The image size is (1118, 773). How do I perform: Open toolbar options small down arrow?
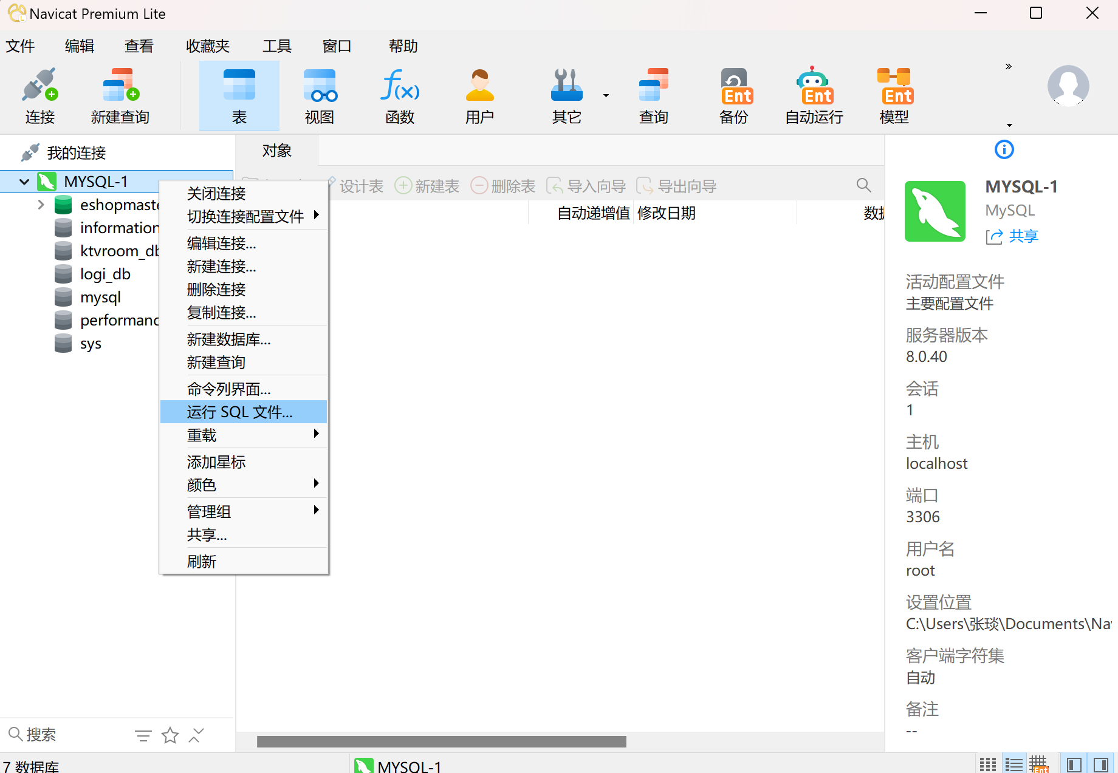(1009, 125)
